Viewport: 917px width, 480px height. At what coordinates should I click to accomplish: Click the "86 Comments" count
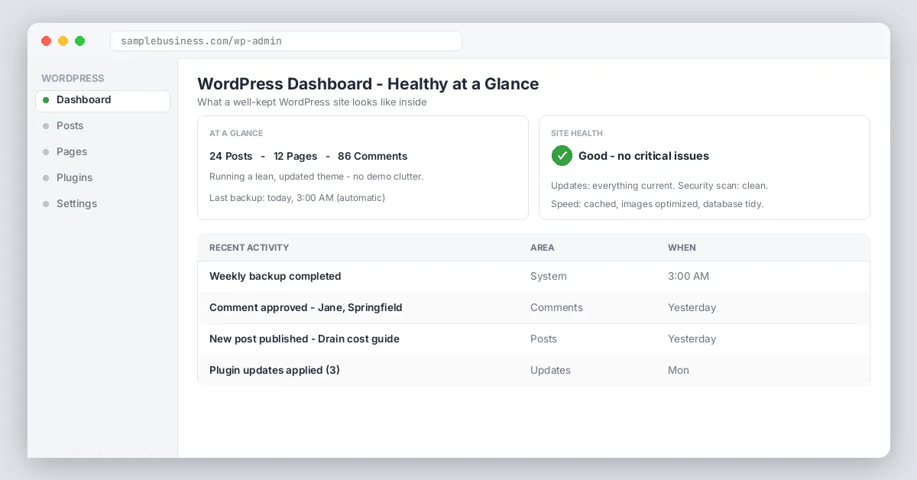click(373, 156)
